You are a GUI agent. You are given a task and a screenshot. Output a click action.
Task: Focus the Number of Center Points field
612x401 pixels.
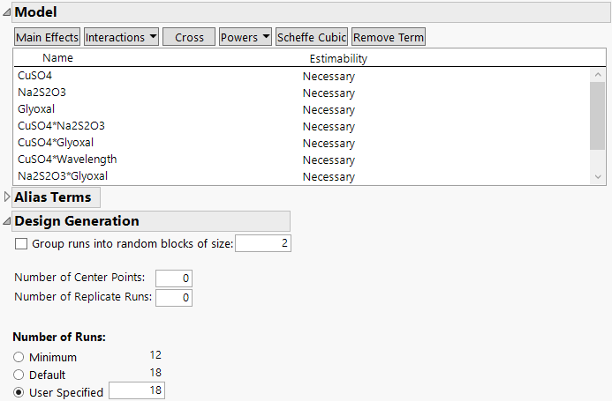tap(173, 278)
